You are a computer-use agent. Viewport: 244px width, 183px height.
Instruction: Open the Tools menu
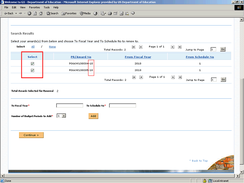coord(47,7)
